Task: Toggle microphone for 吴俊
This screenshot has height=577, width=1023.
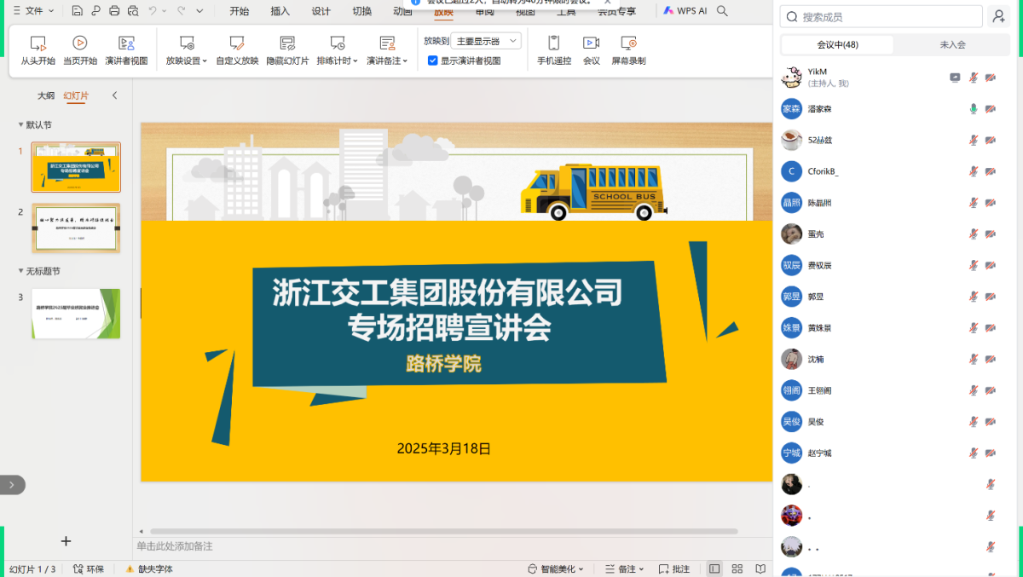Action: point(973,422)
